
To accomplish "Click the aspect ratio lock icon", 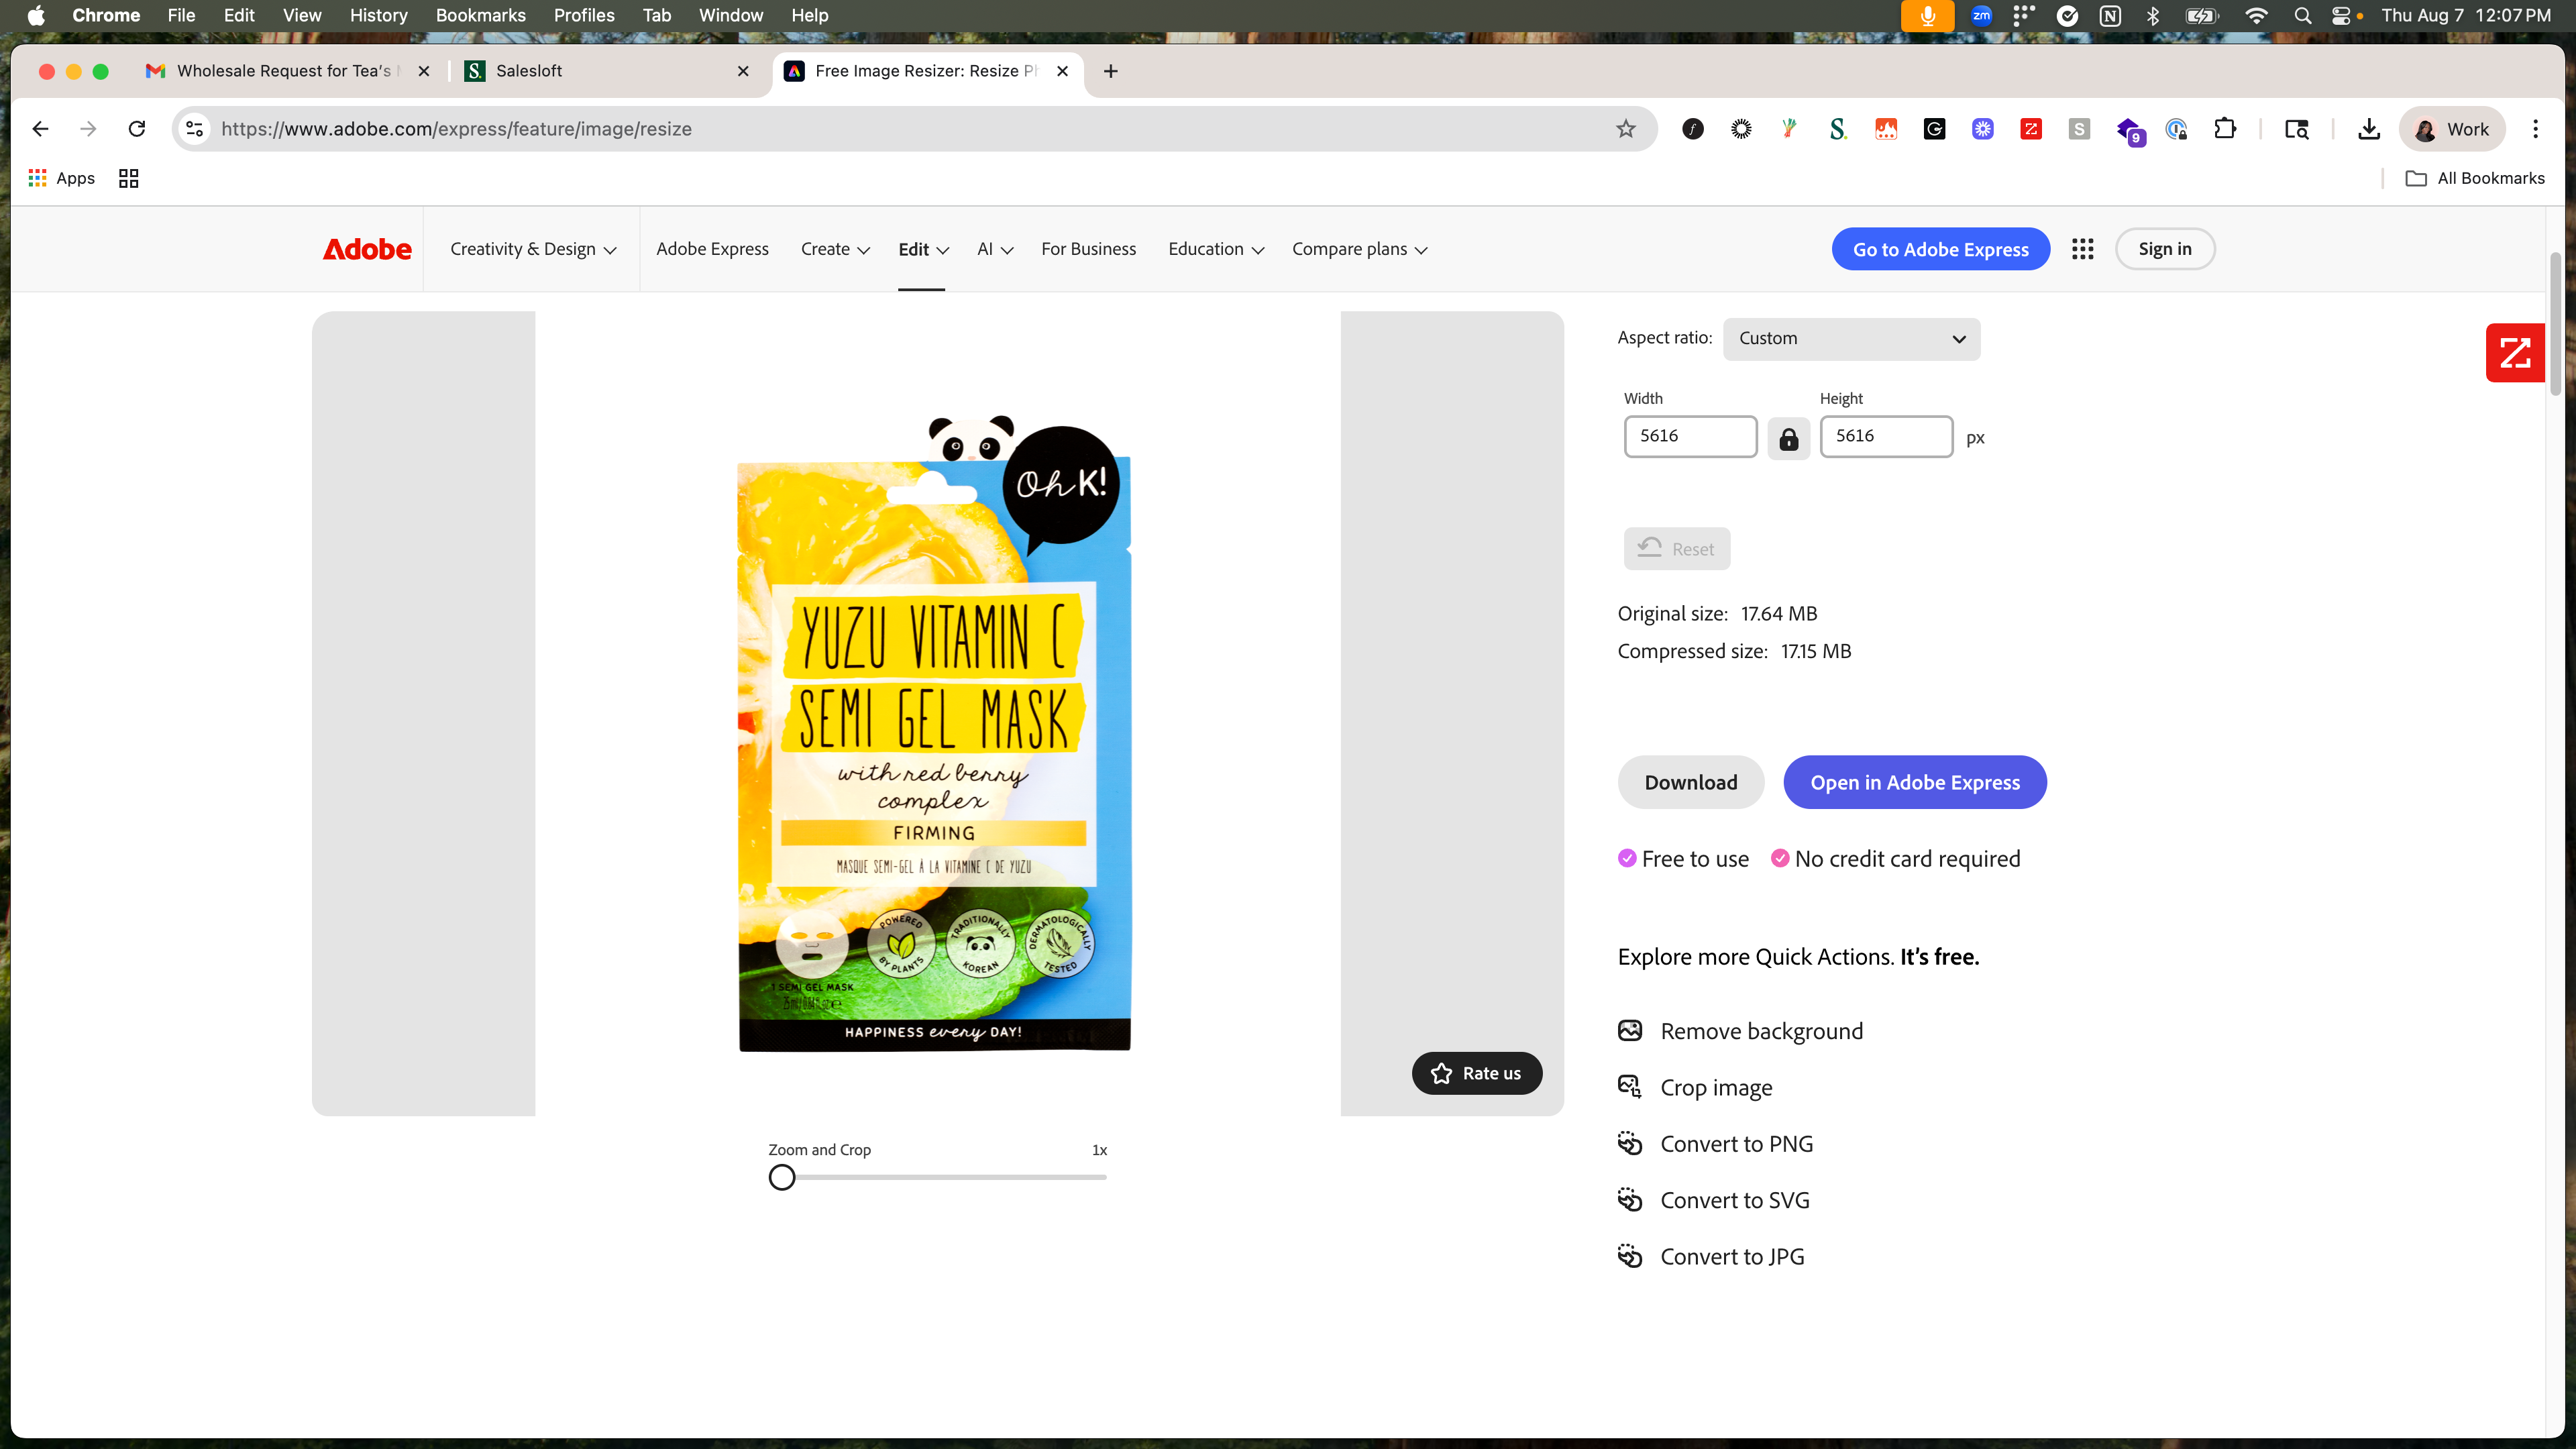I will coord(1788,438).
